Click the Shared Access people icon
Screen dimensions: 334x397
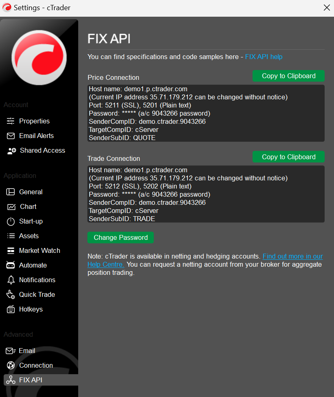tap(11, 151)
